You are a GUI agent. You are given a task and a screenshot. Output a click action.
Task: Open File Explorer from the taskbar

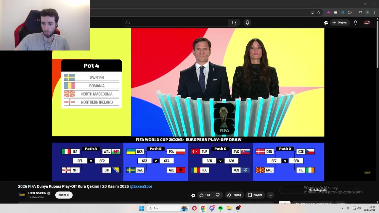click(229, 208)
